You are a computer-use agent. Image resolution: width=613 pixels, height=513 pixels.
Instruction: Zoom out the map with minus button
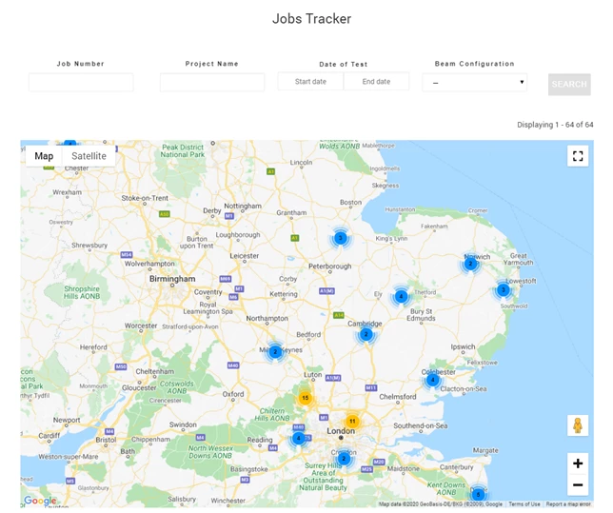[577, 485]
